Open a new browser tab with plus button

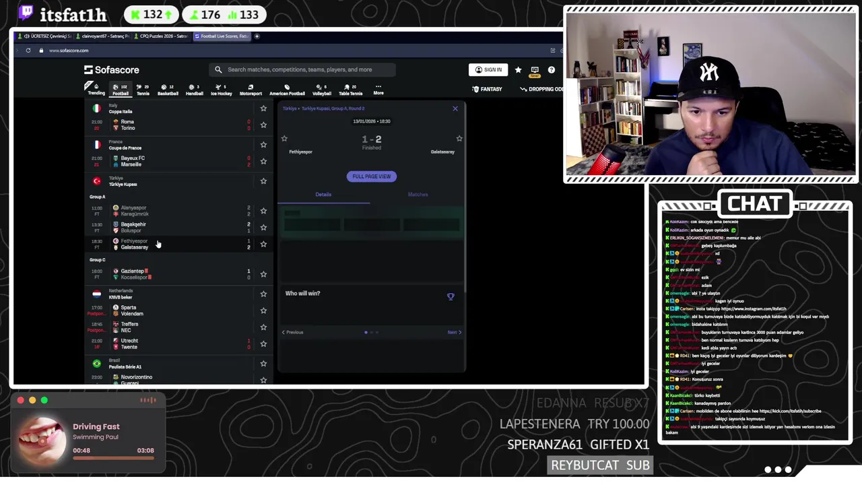(x=257, y=36)
